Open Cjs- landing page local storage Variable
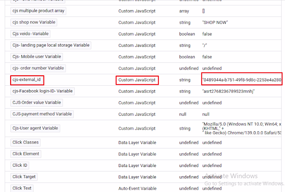This screenshot has width=285, height=192. [51, 45]
